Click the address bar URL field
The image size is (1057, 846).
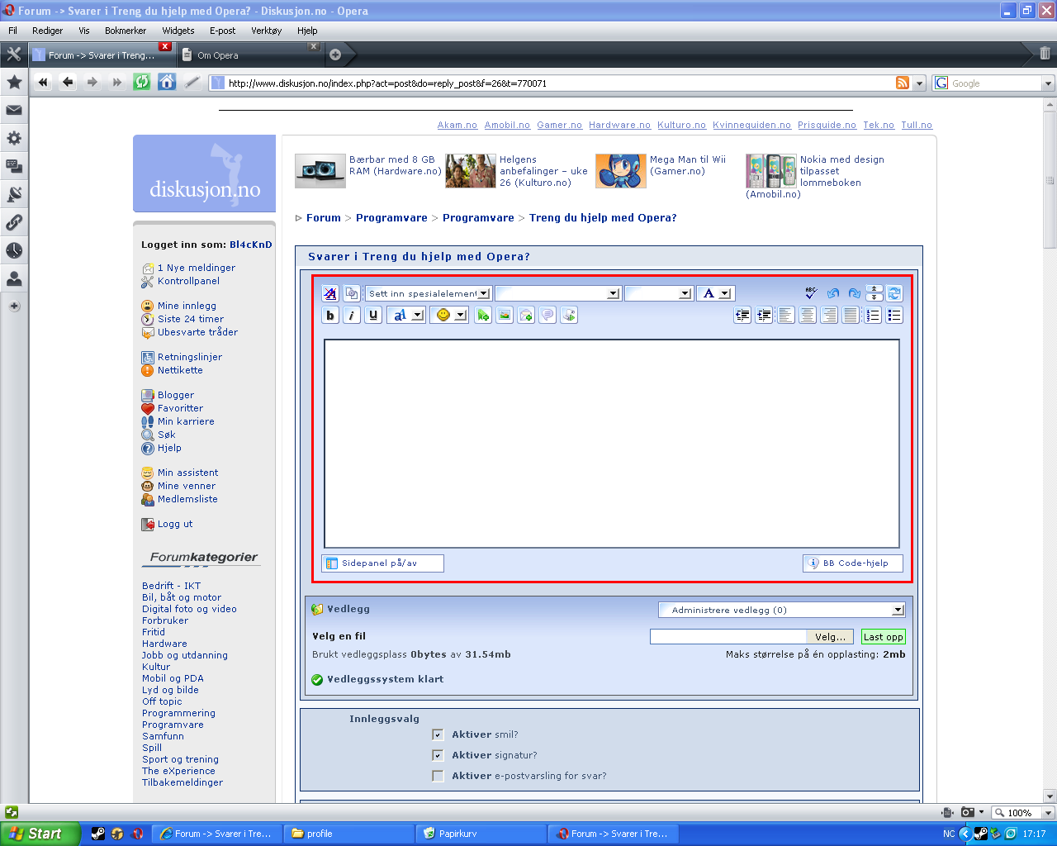[x=560, y=83]
